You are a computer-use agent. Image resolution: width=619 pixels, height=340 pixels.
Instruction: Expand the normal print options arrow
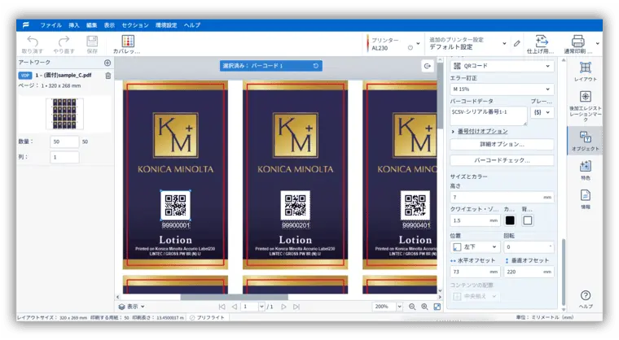pos(598,43)
